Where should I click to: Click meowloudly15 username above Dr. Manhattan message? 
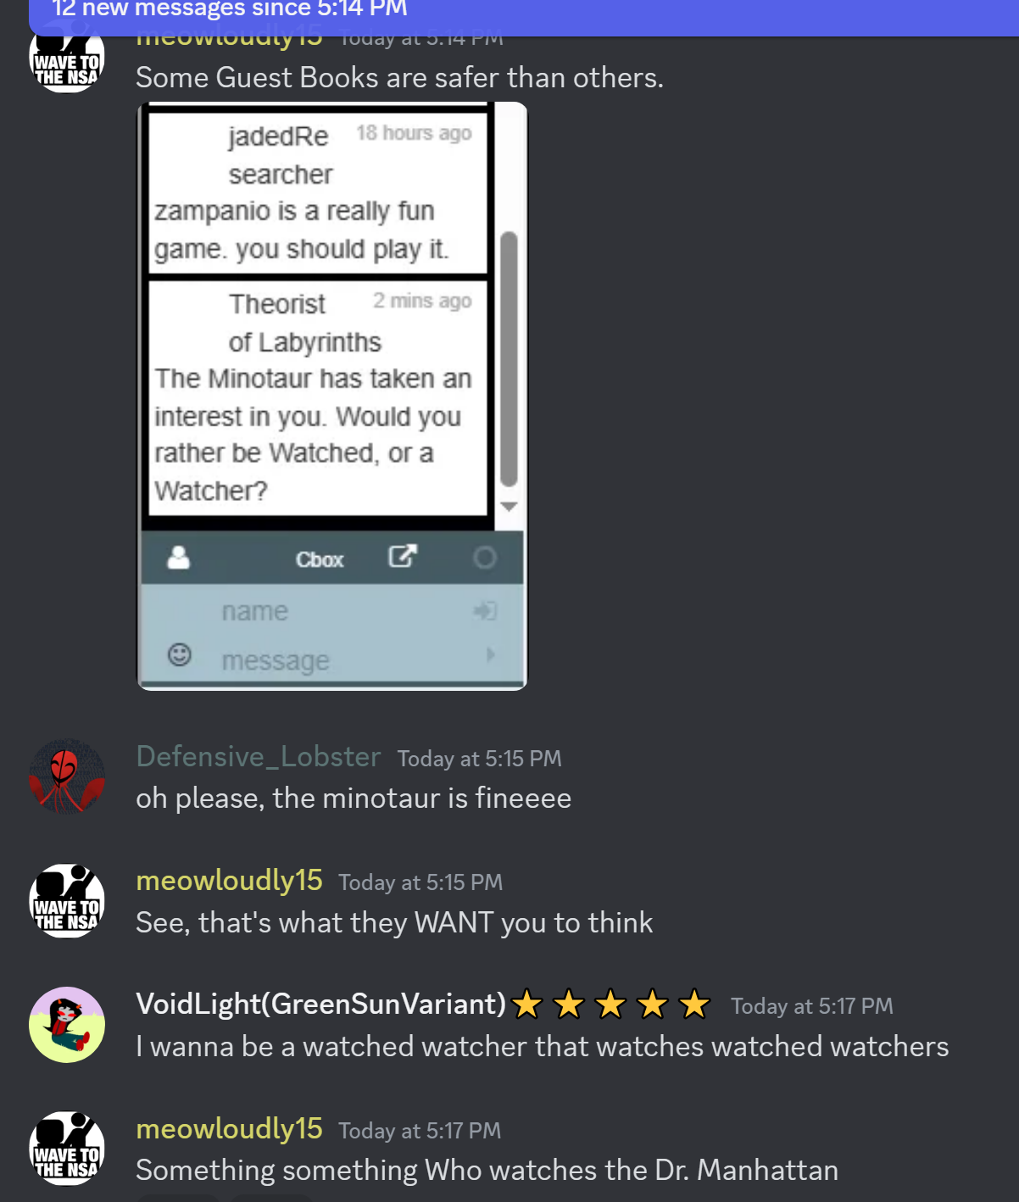(229, 1128)
